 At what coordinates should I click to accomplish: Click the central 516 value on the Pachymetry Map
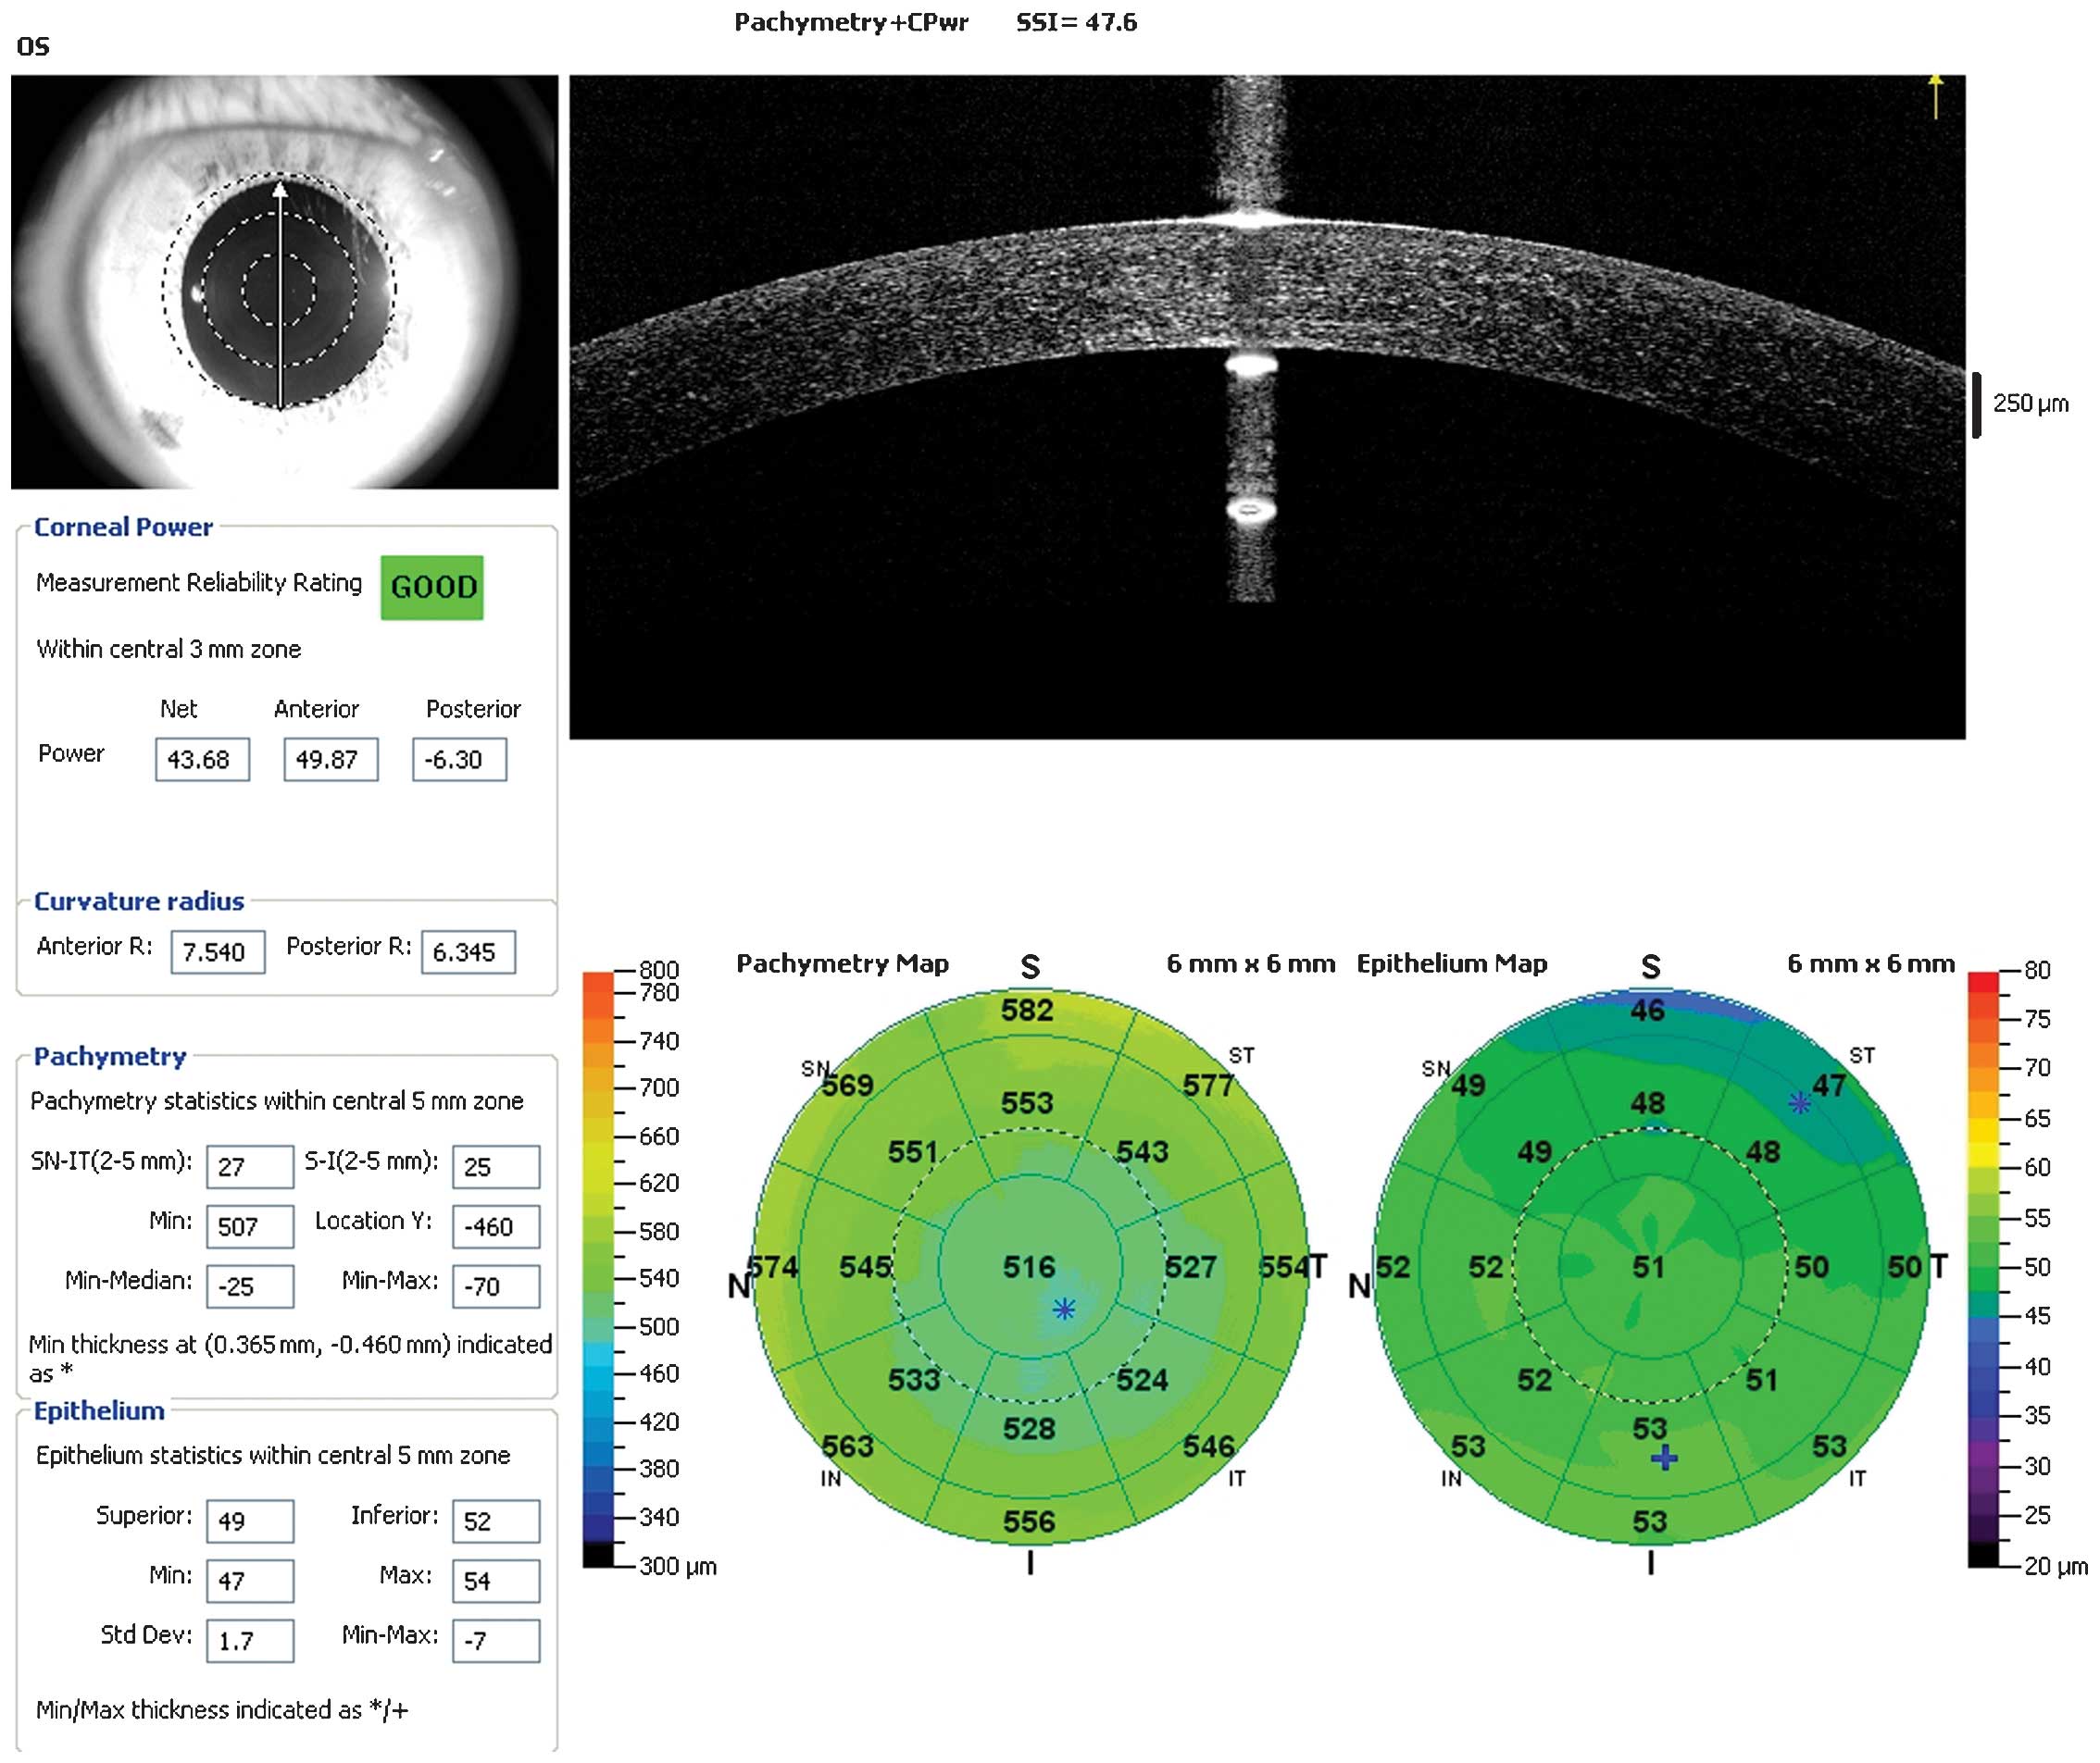1029,1267
